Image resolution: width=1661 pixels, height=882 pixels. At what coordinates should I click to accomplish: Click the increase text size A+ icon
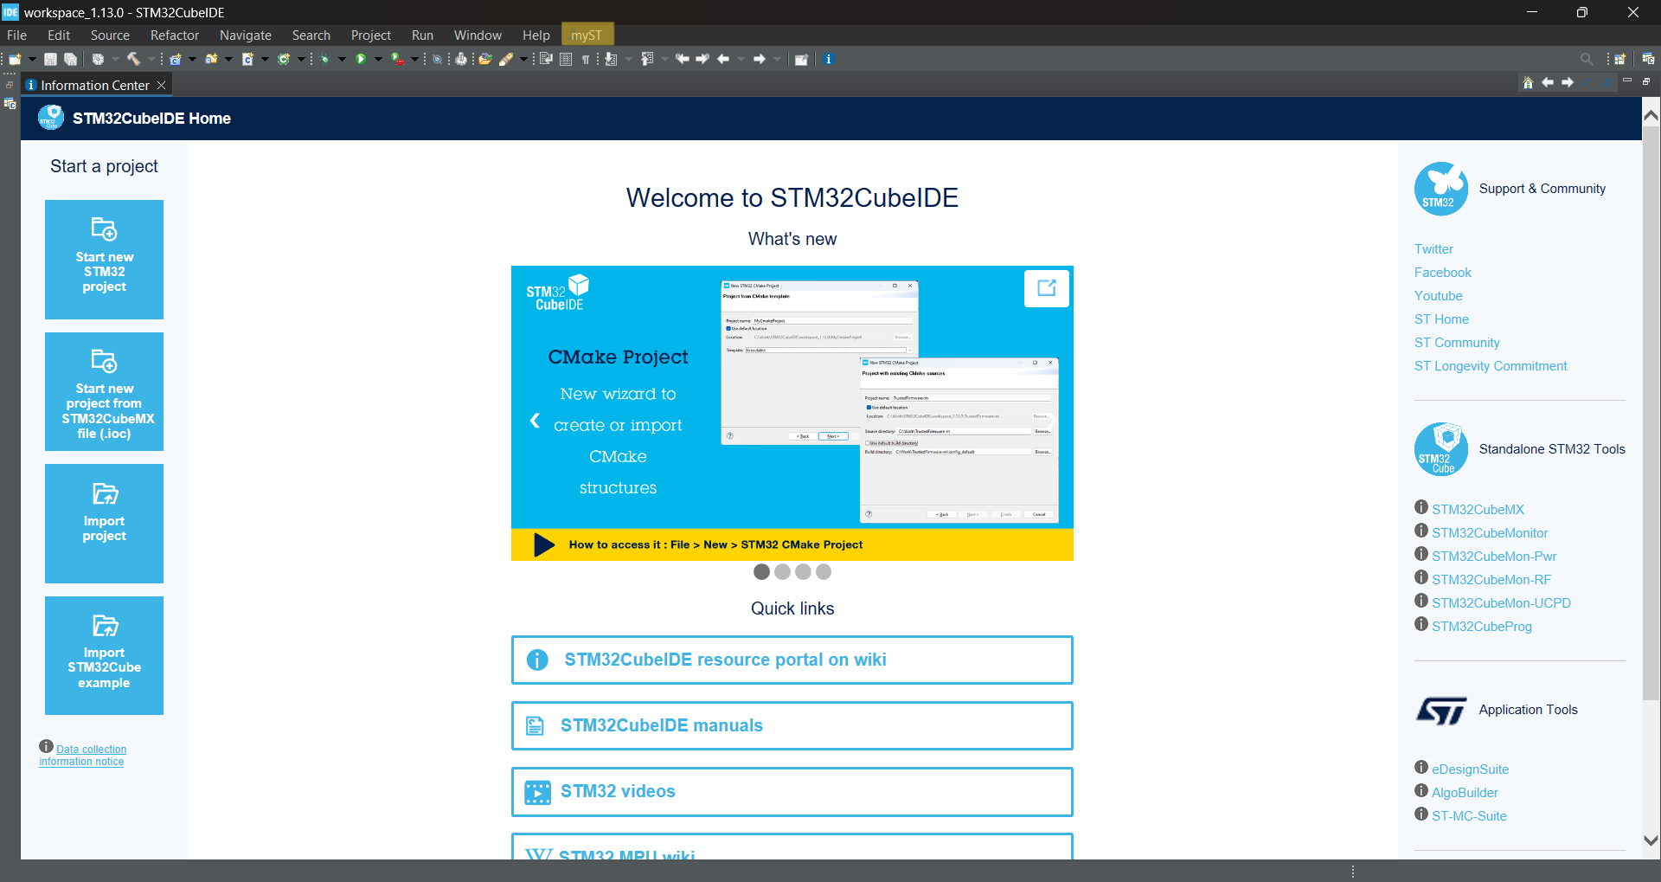coord(1607,83)
